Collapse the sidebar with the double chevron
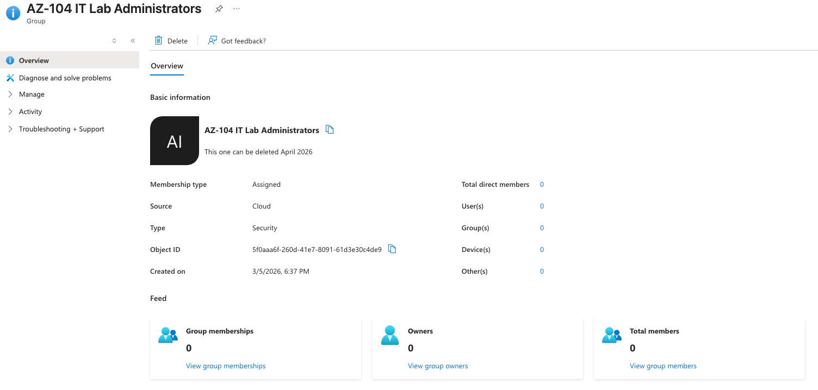This screenshot has width=818, height=390. 133,41
